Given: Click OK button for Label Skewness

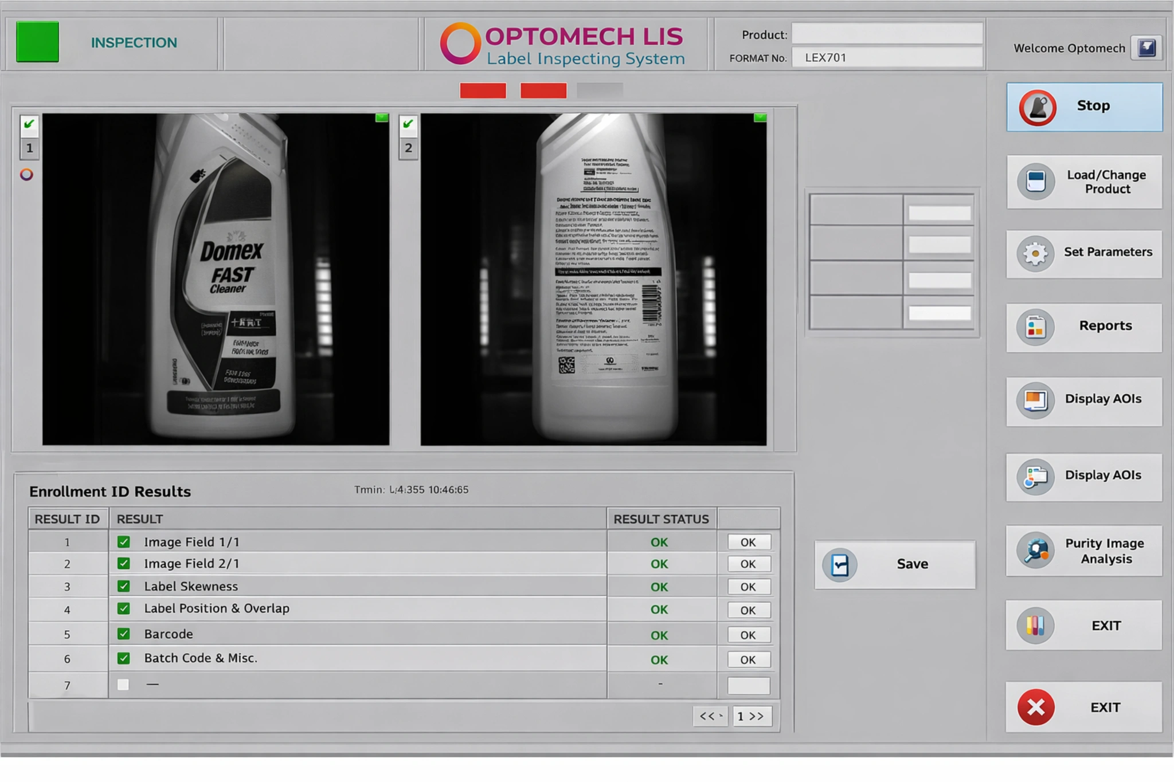Looking at the screenshot, I should click(749, 587).
